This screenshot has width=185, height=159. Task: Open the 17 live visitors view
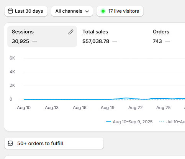pyautogui.click(x=120, y=11)
